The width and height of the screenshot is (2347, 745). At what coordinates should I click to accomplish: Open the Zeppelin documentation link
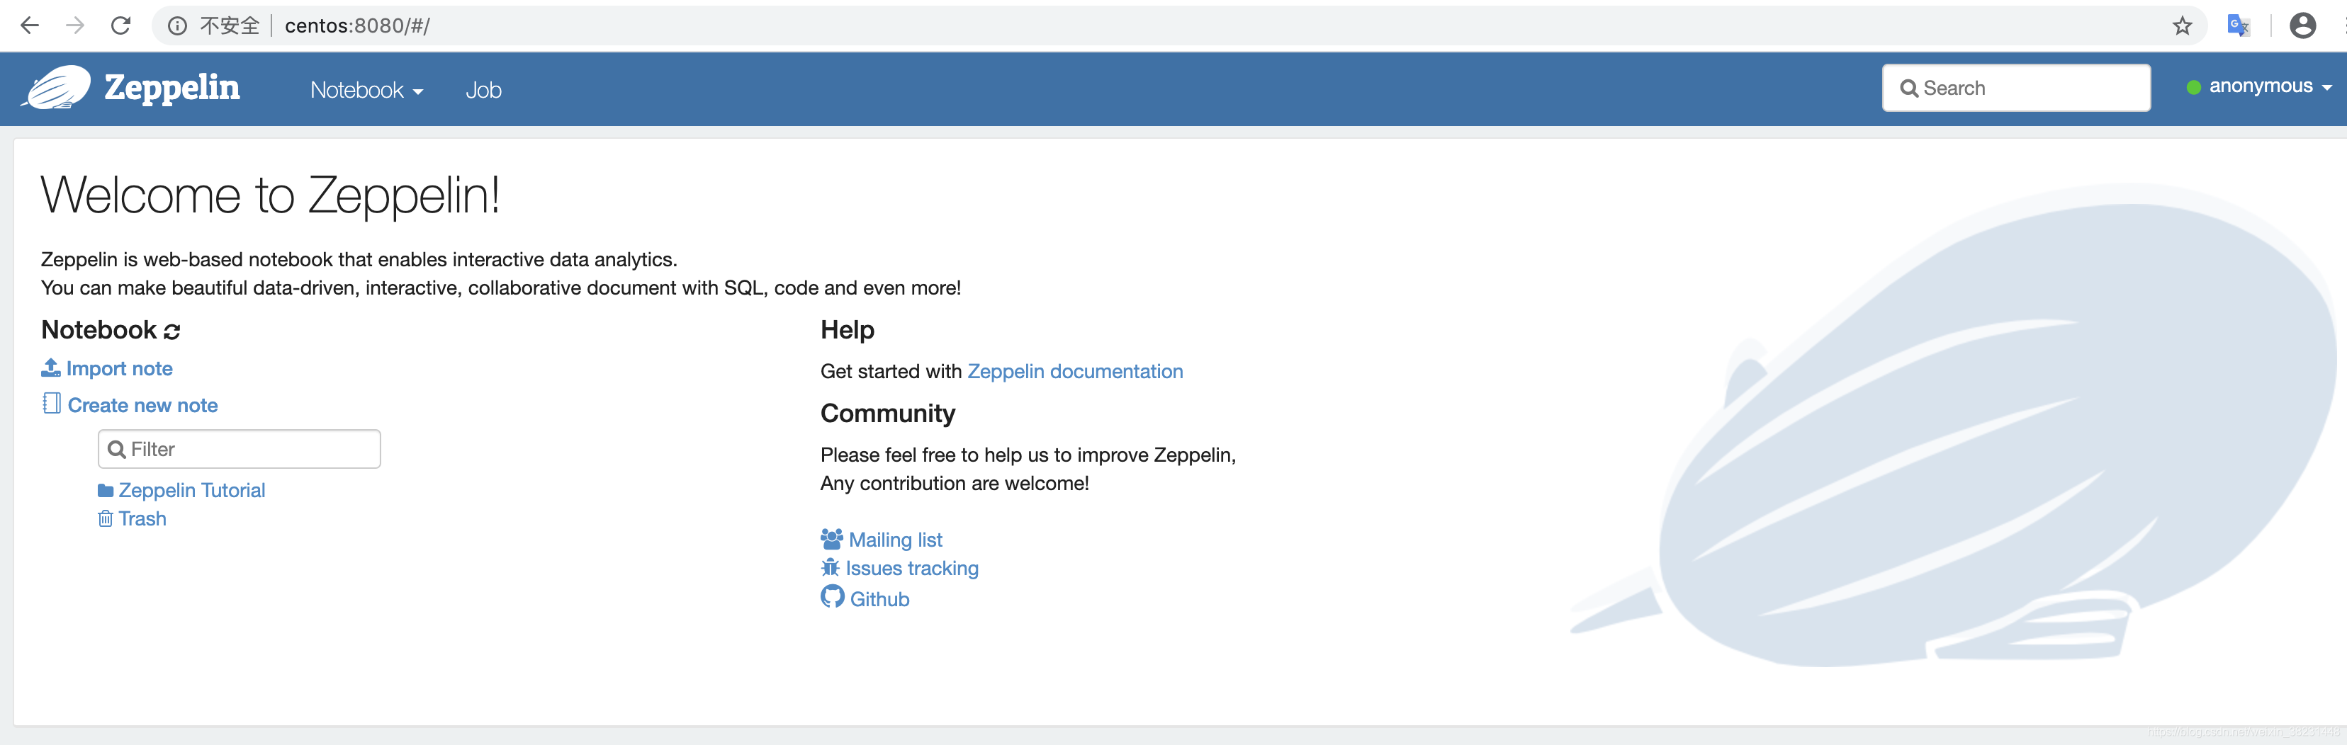tap(1075, 372)
